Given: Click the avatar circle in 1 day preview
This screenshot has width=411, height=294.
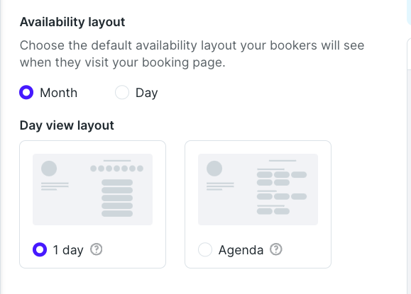Looking at the screenshot, I should 49,169.
